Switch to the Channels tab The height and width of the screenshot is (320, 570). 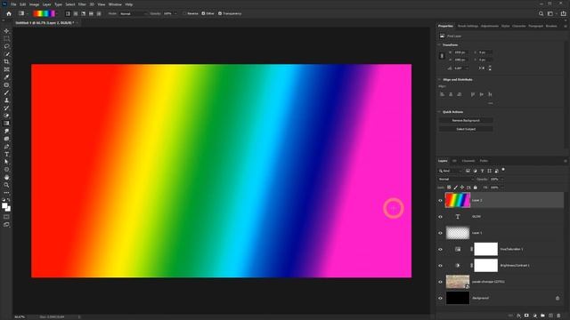coord(468,161)
